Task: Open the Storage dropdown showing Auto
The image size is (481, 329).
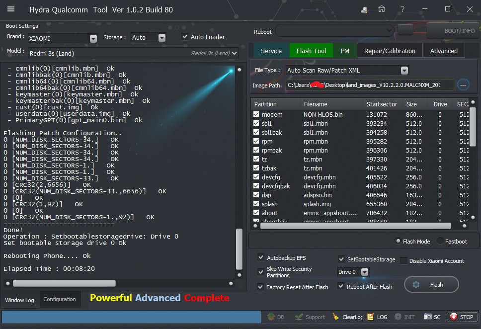Action: pyautogui.click(x=149, y=37)
